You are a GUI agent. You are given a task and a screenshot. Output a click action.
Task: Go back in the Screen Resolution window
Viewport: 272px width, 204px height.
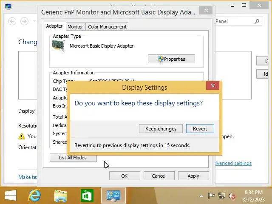tap(12, 21)
